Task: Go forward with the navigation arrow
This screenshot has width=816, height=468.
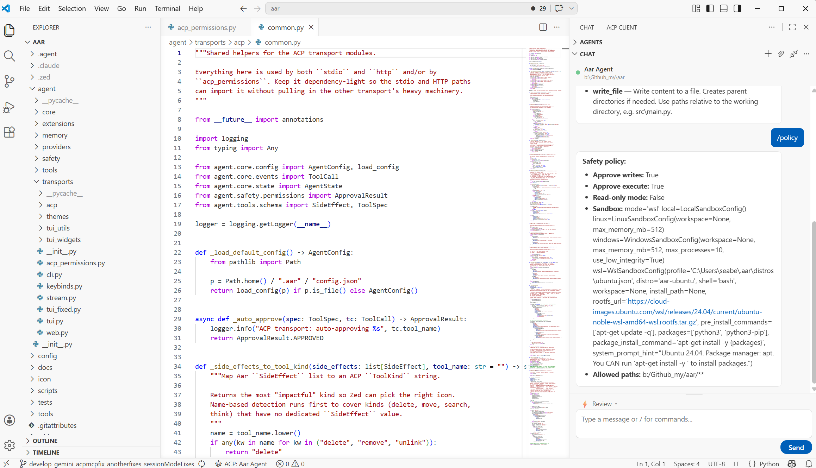Action: (257, 8)
